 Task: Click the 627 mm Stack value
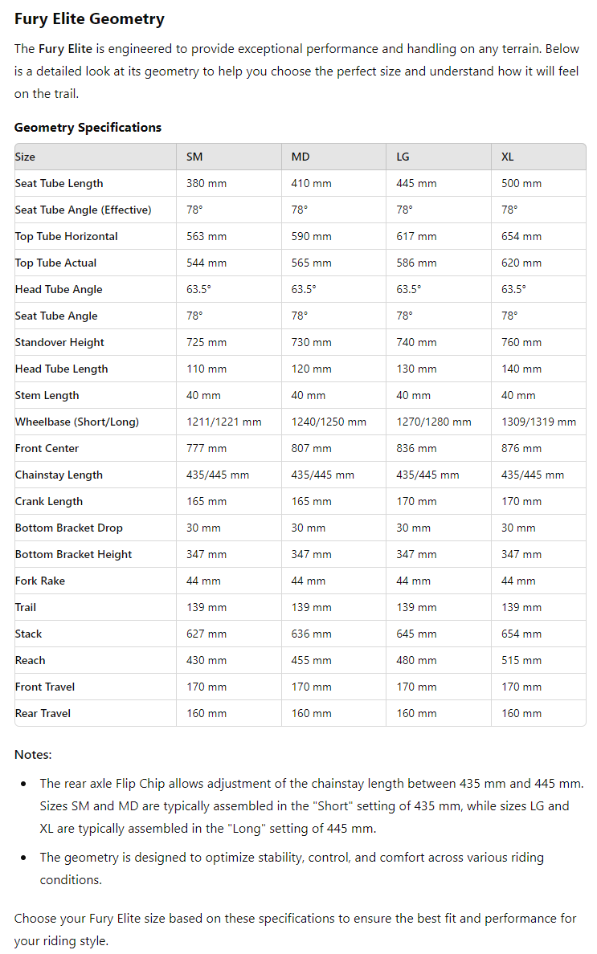pyautogui.click(x=206, y=634)
